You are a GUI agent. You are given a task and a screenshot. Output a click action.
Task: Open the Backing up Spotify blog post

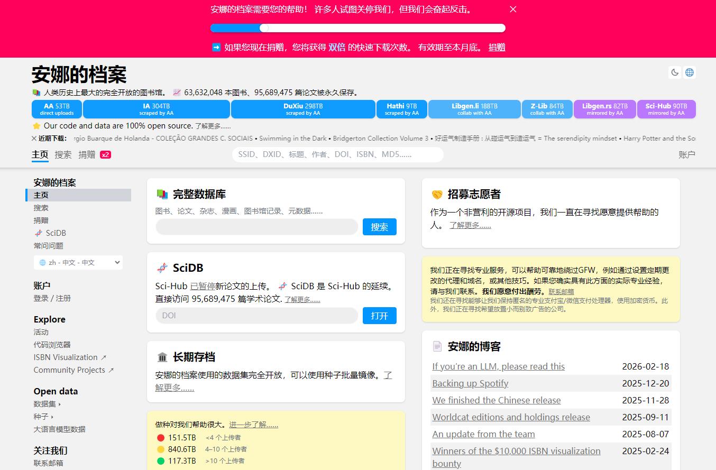click(x=470, y=383)
